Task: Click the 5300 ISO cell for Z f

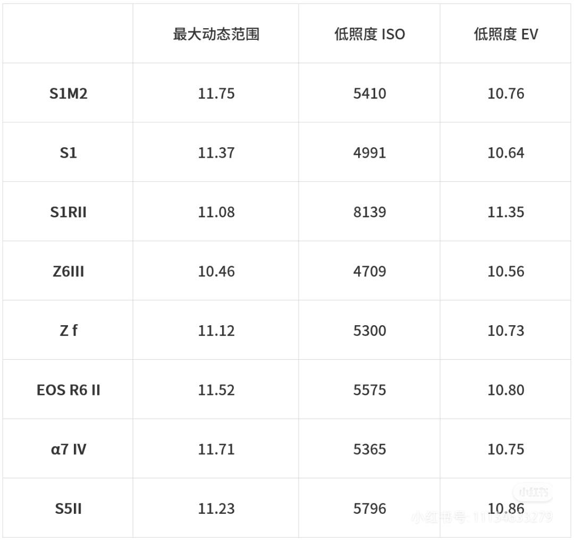Action: tap(369, 331)
